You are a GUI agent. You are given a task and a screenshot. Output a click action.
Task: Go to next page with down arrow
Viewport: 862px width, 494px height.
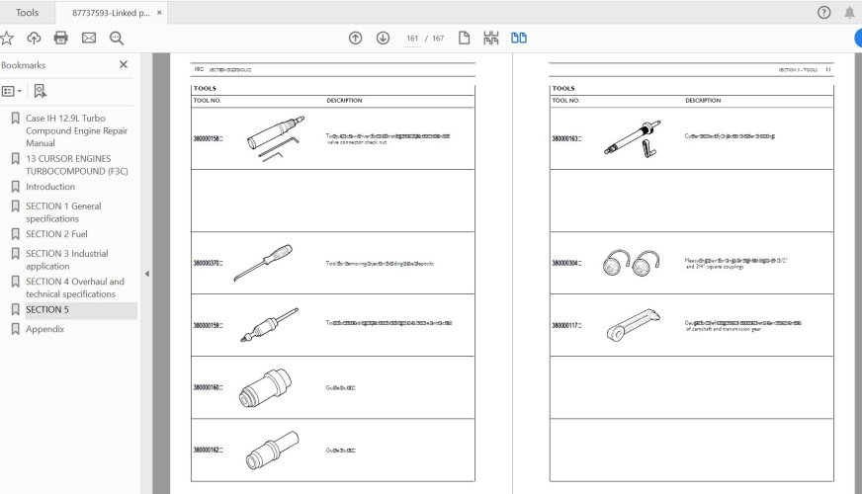[x=383, y=39]
